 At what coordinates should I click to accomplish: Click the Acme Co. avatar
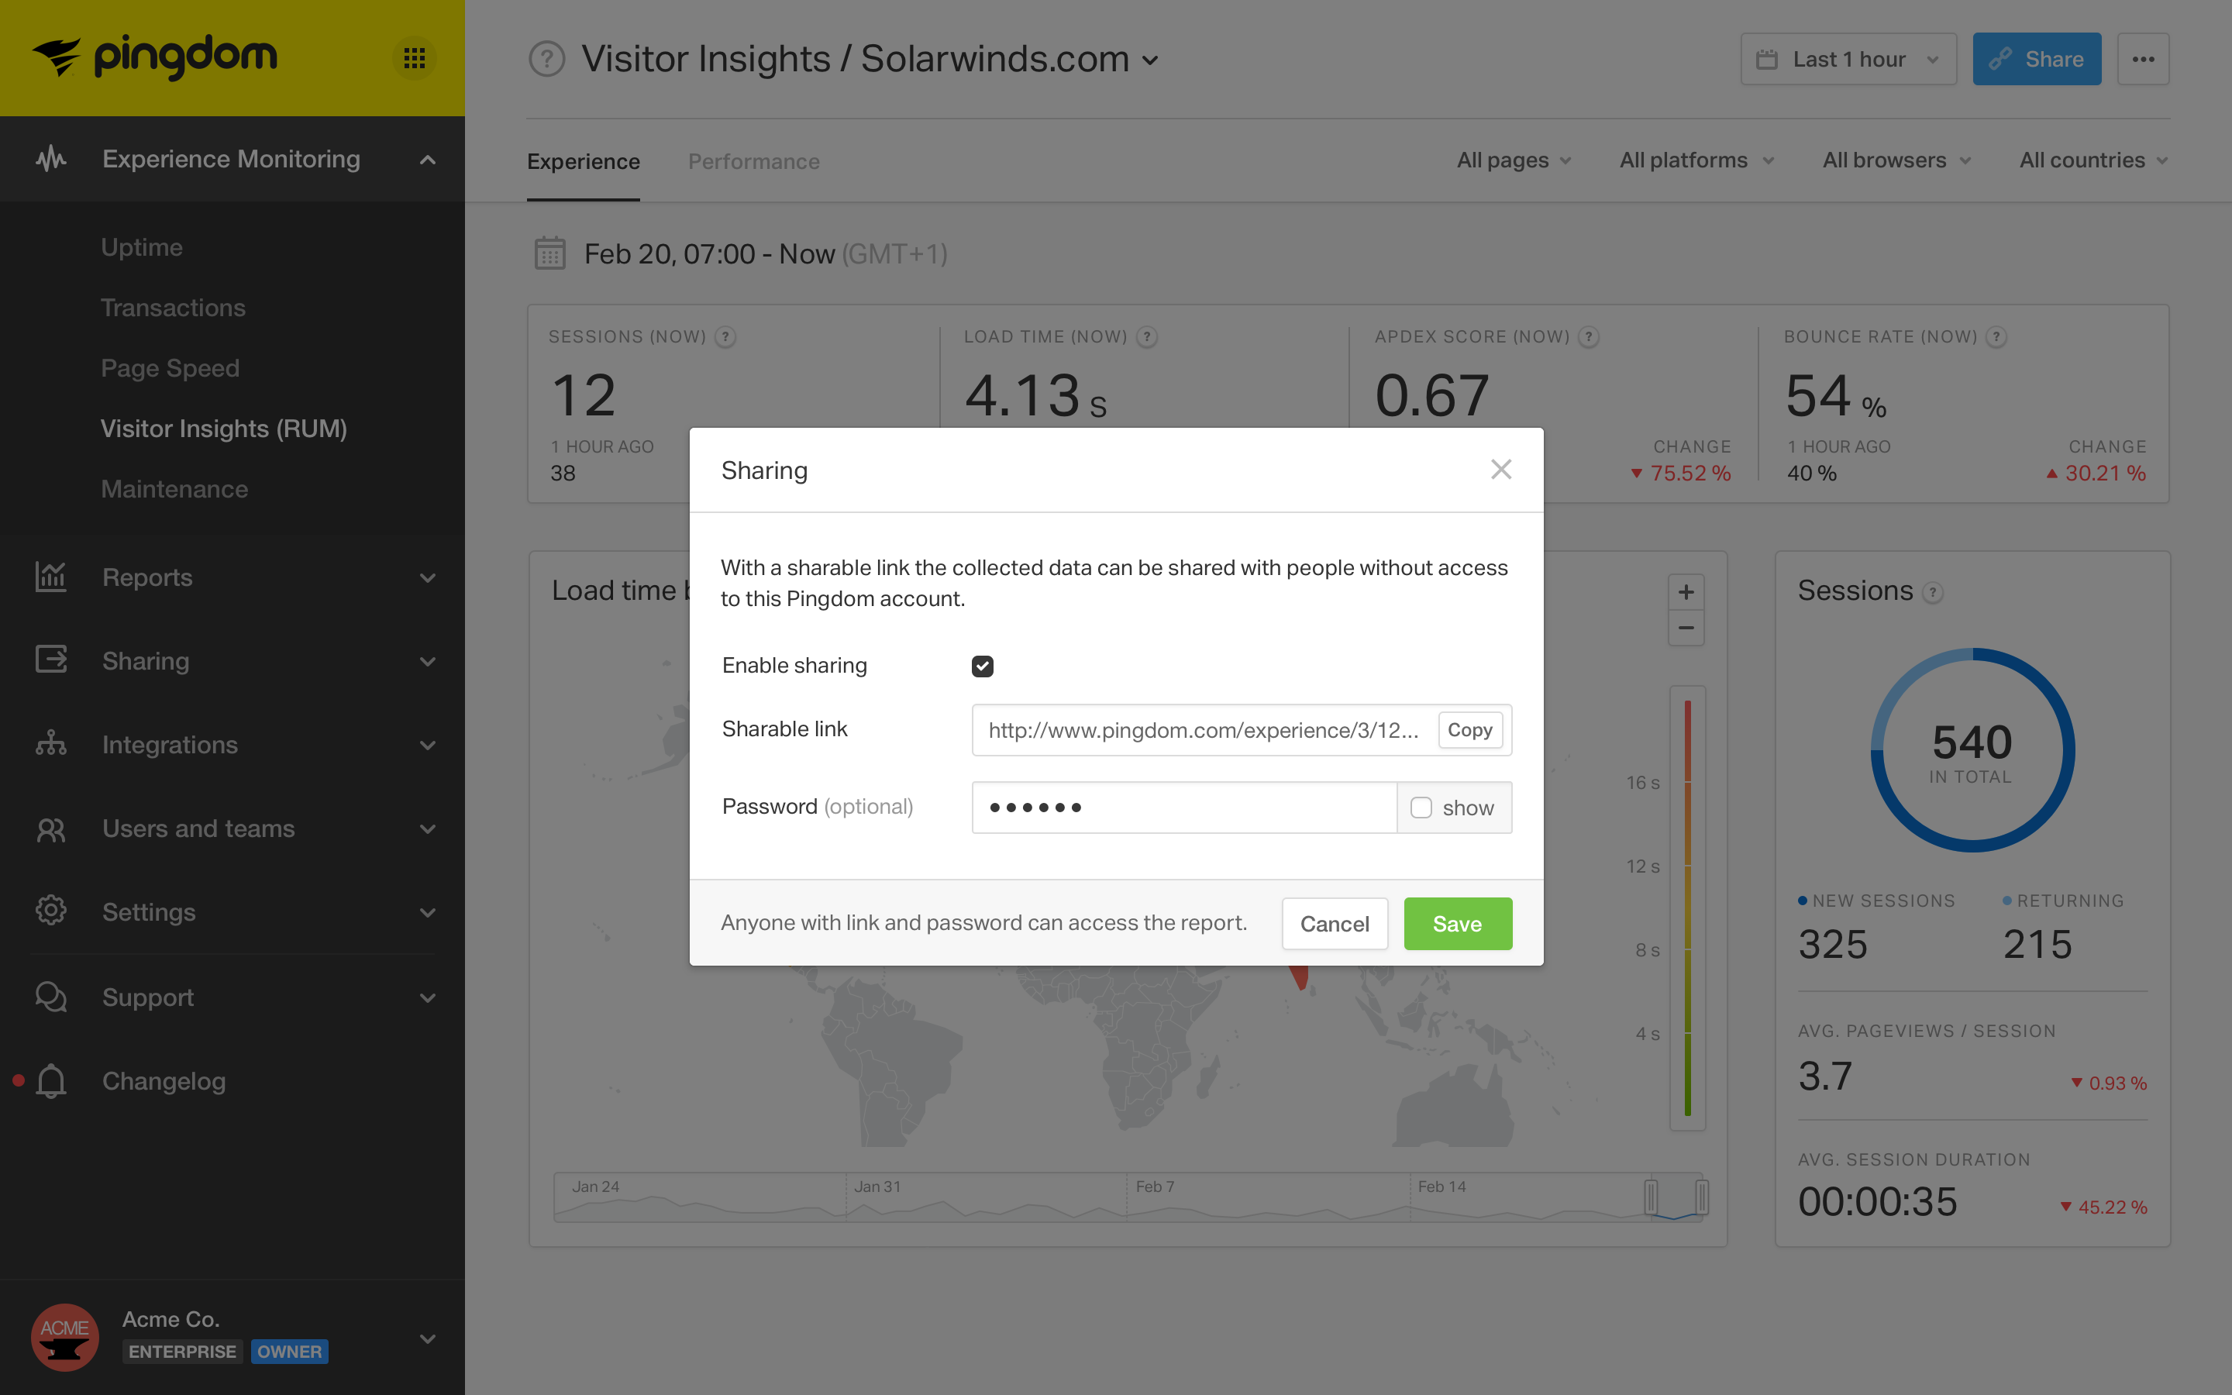[64, 1337]
